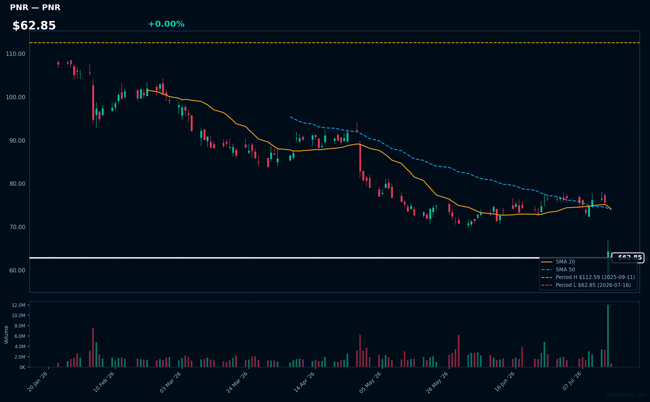Click the 10 Feb '26 date label
The image size is (650, 402).
(x=104, y=382)
